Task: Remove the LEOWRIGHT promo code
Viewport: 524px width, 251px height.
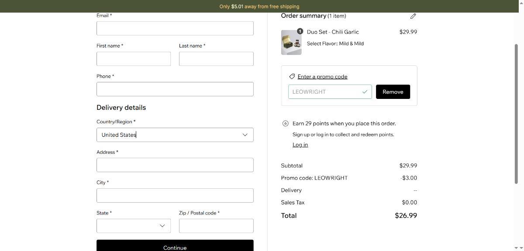Action: pyautogui.click(x=393, y=92)
